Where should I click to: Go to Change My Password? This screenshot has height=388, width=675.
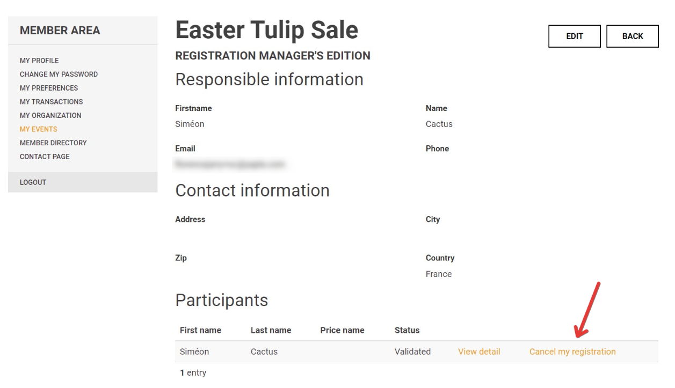coord(59,74)
